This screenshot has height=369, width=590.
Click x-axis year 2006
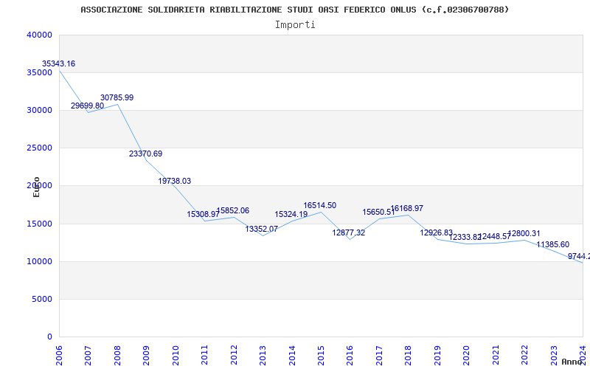click(59, 355)
